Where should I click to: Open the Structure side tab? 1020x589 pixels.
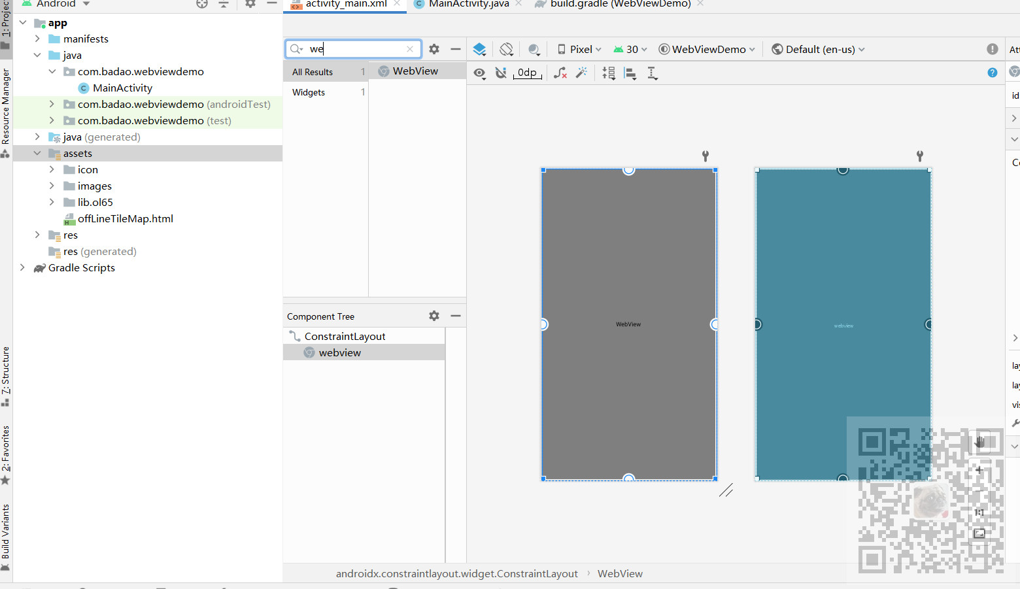pyautogui.click(x=6, y=376)
